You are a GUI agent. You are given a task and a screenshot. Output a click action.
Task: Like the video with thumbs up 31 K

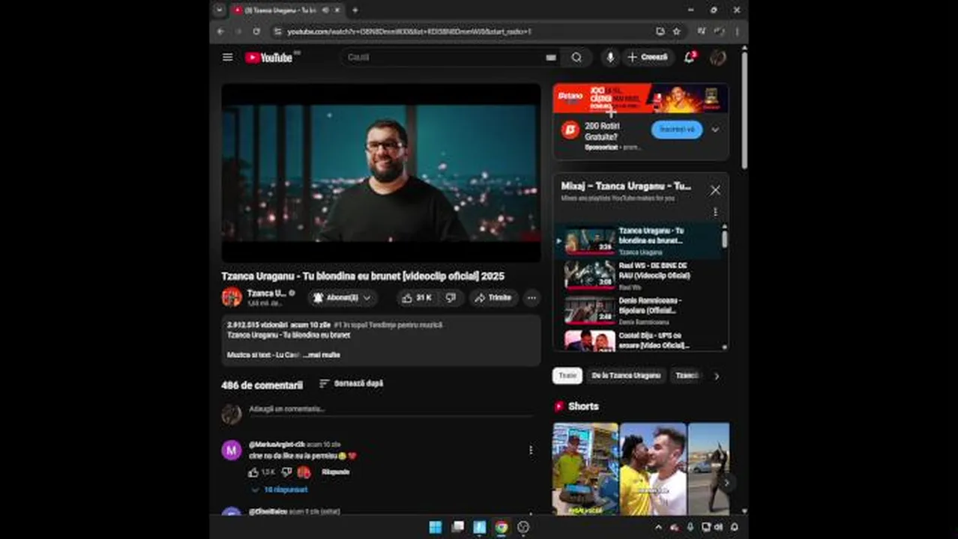click(x=416, y=298)
